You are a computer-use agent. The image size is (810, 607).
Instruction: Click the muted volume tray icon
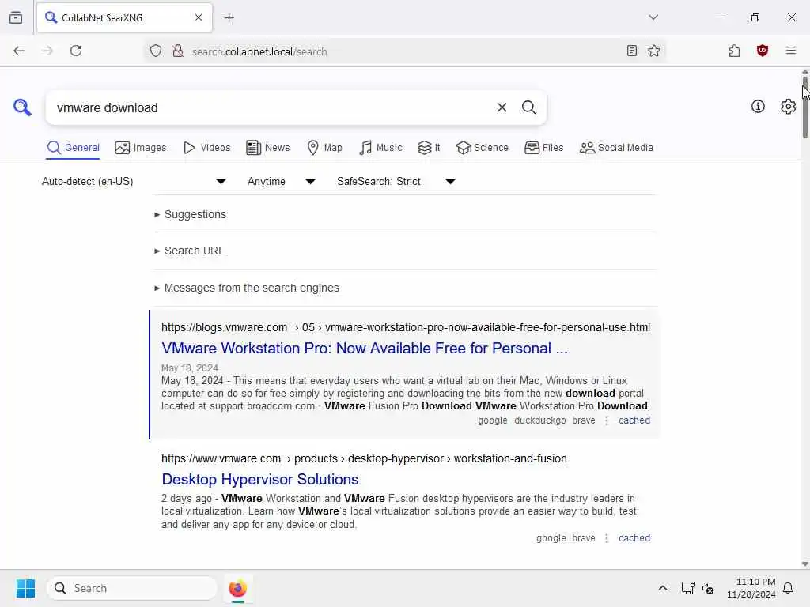pos(708,588)
